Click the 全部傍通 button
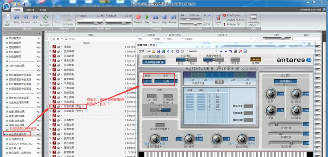Viewport: 328px width, 157px height. (248, 113)
